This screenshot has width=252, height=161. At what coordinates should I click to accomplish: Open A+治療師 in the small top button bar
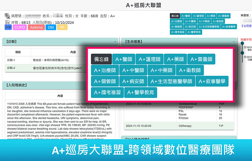[x=177, y=21]
